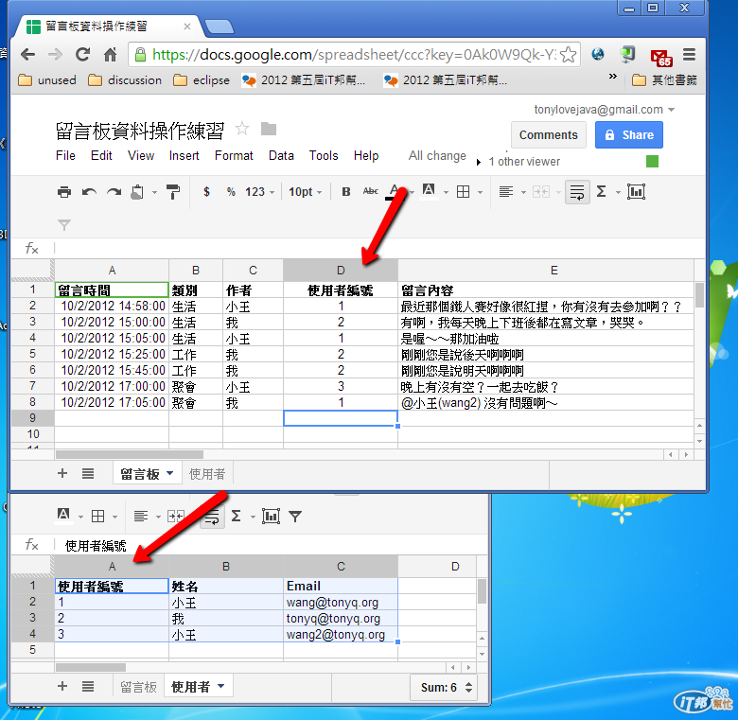This screenshot has height=720, width=738.
Task: Open the 10pt font size dropdown
Action: pyautogui.click(x=305, y=192)
